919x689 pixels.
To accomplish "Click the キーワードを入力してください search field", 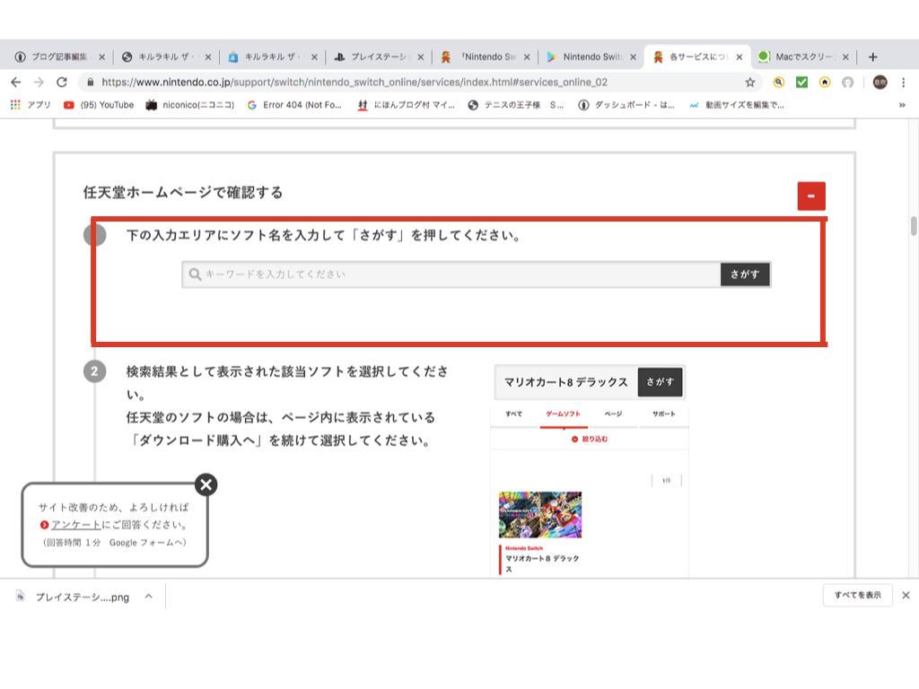I will click(451, 275).
